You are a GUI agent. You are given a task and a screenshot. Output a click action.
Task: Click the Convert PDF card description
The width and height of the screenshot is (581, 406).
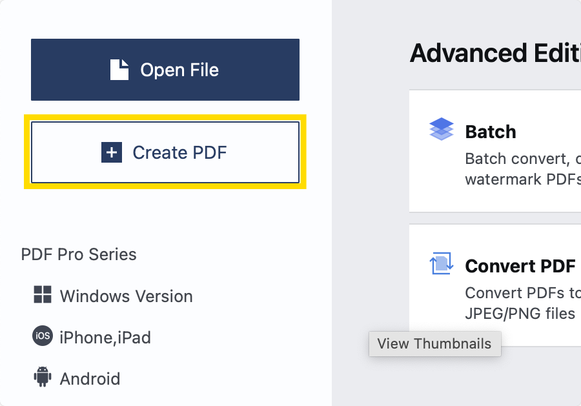pyautogui.click(x=523, y=303)
